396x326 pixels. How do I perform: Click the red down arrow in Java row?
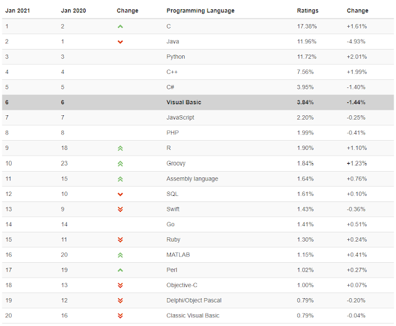120,42
